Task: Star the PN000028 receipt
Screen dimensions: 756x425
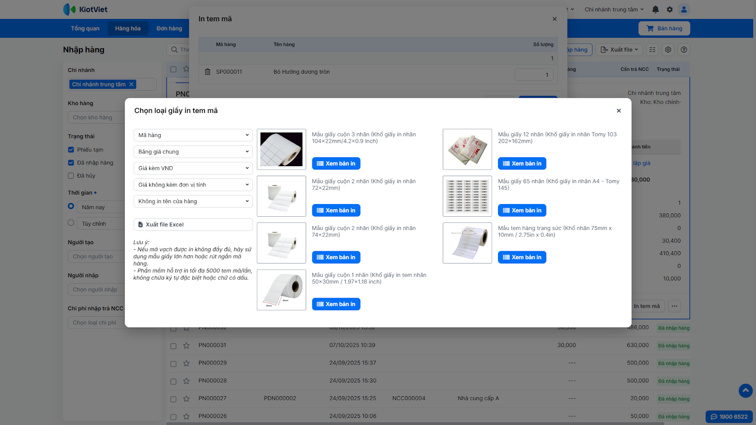Action: (x=186, y=381)
